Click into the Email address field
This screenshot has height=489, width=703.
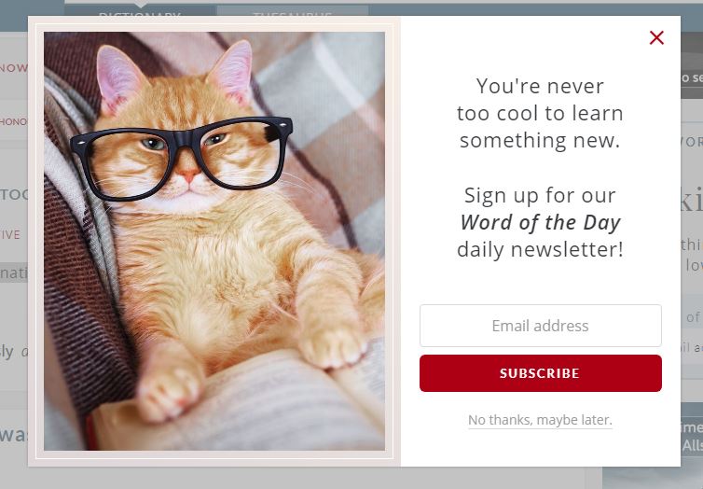[540, 326]
